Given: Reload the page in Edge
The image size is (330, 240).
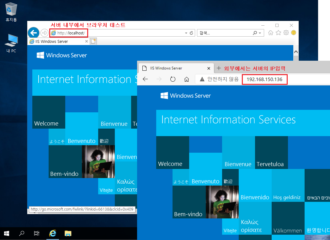Looking at the screenshot, I should (x=173, y=79).
